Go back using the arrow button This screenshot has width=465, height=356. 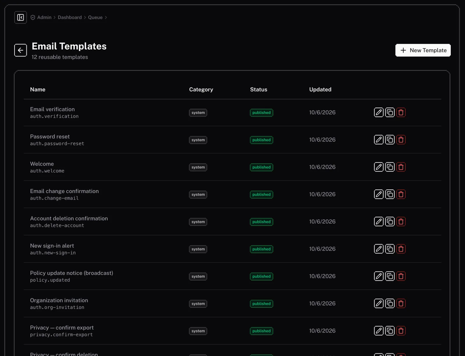point(21,50)
